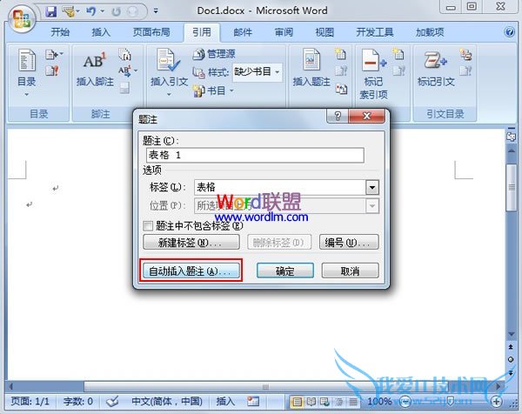Open the customize quick access toolbar arrow

pyautogui.click(x=156, y=11)
